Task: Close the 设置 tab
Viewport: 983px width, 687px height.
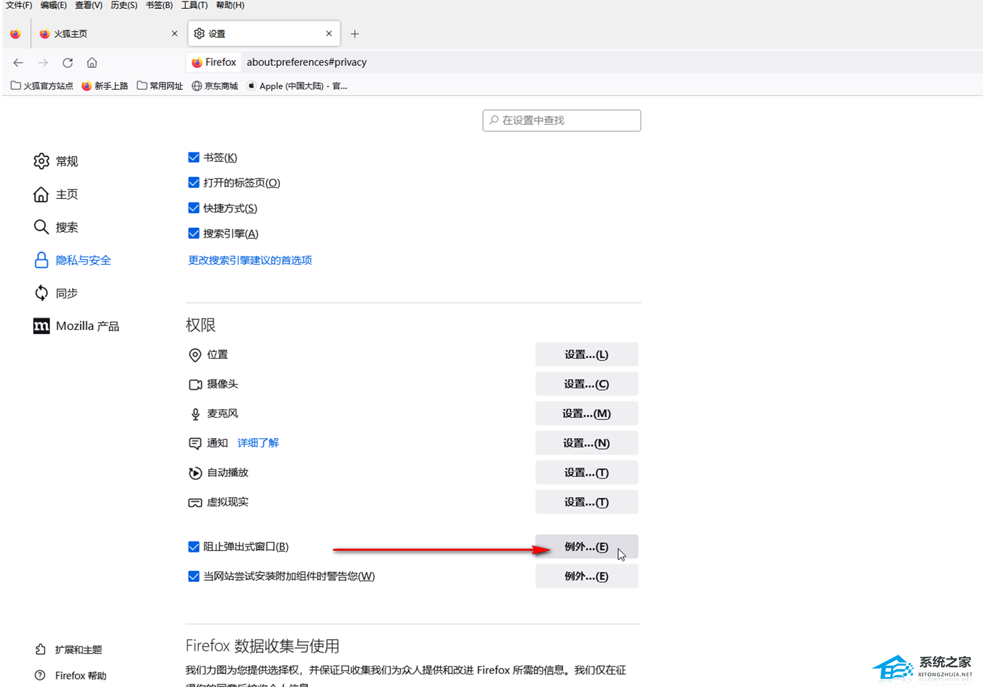Action: click(329, 34)
